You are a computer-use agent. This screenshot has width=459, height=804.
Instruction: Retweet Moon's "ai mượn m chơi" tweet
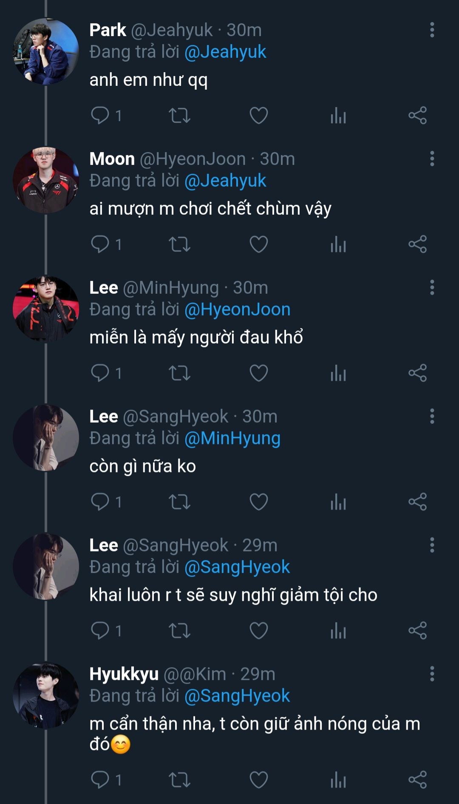click(x=179, y=244)
